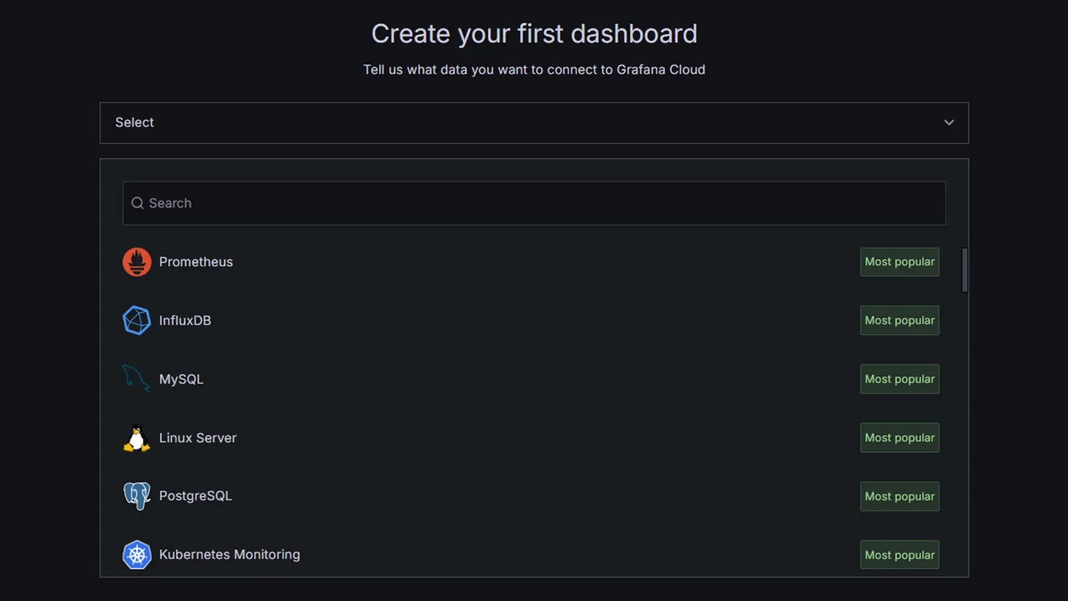Expand the Select dropdown chevron

tap(949, 123)
